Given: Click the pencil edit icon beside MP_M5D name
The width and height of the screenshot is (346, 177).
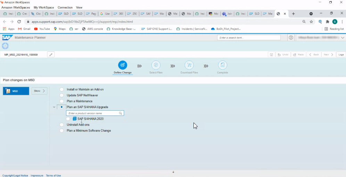Looking at the screenshot, I should 51,54.
